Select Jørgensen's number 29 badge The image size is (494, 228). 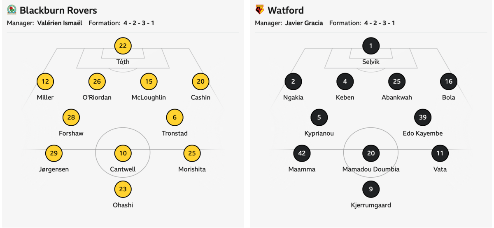[54, 153]
